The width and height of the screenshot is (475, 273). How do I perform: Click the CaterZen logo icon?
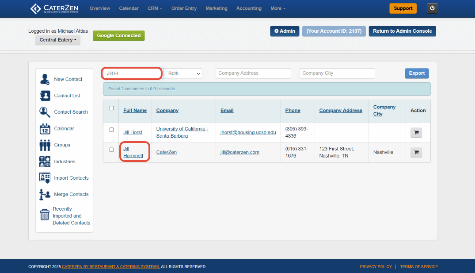(x=35, y=8)
